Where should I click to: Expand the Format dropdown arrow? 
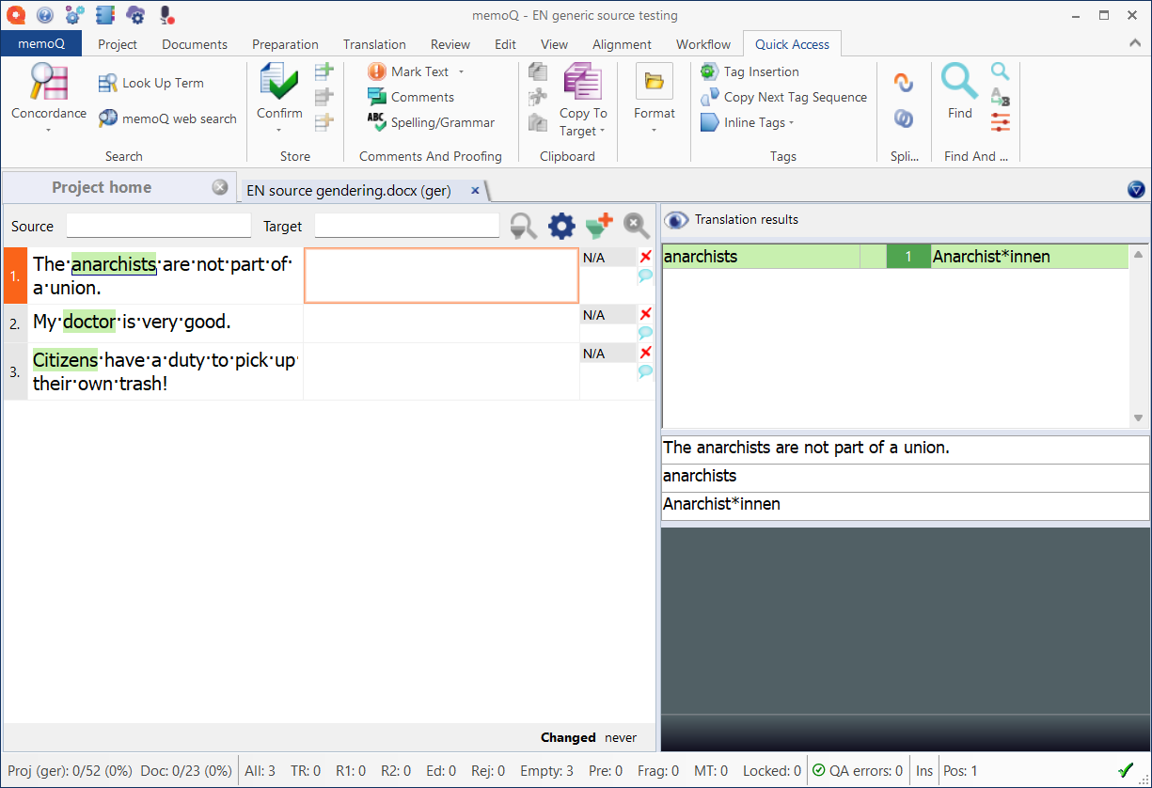(654, 131)
